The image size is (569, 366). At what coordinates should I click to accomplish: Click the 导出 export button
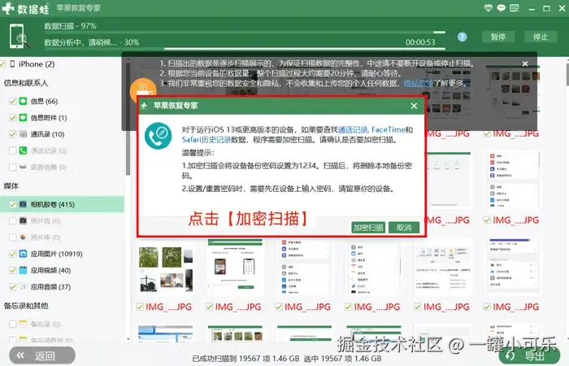pos(529,356)
